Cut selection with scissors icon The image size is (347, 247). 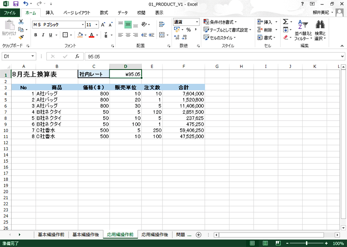click(21, 22)
